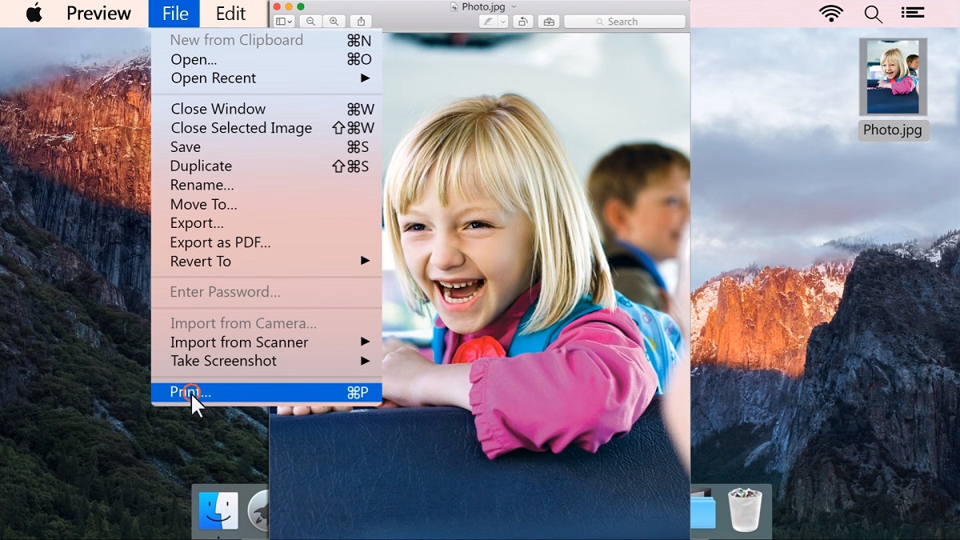Select the Photo.jpg desktop thumbnail
The width and height of the screenshot is (960, 540).
click(893, 78)
